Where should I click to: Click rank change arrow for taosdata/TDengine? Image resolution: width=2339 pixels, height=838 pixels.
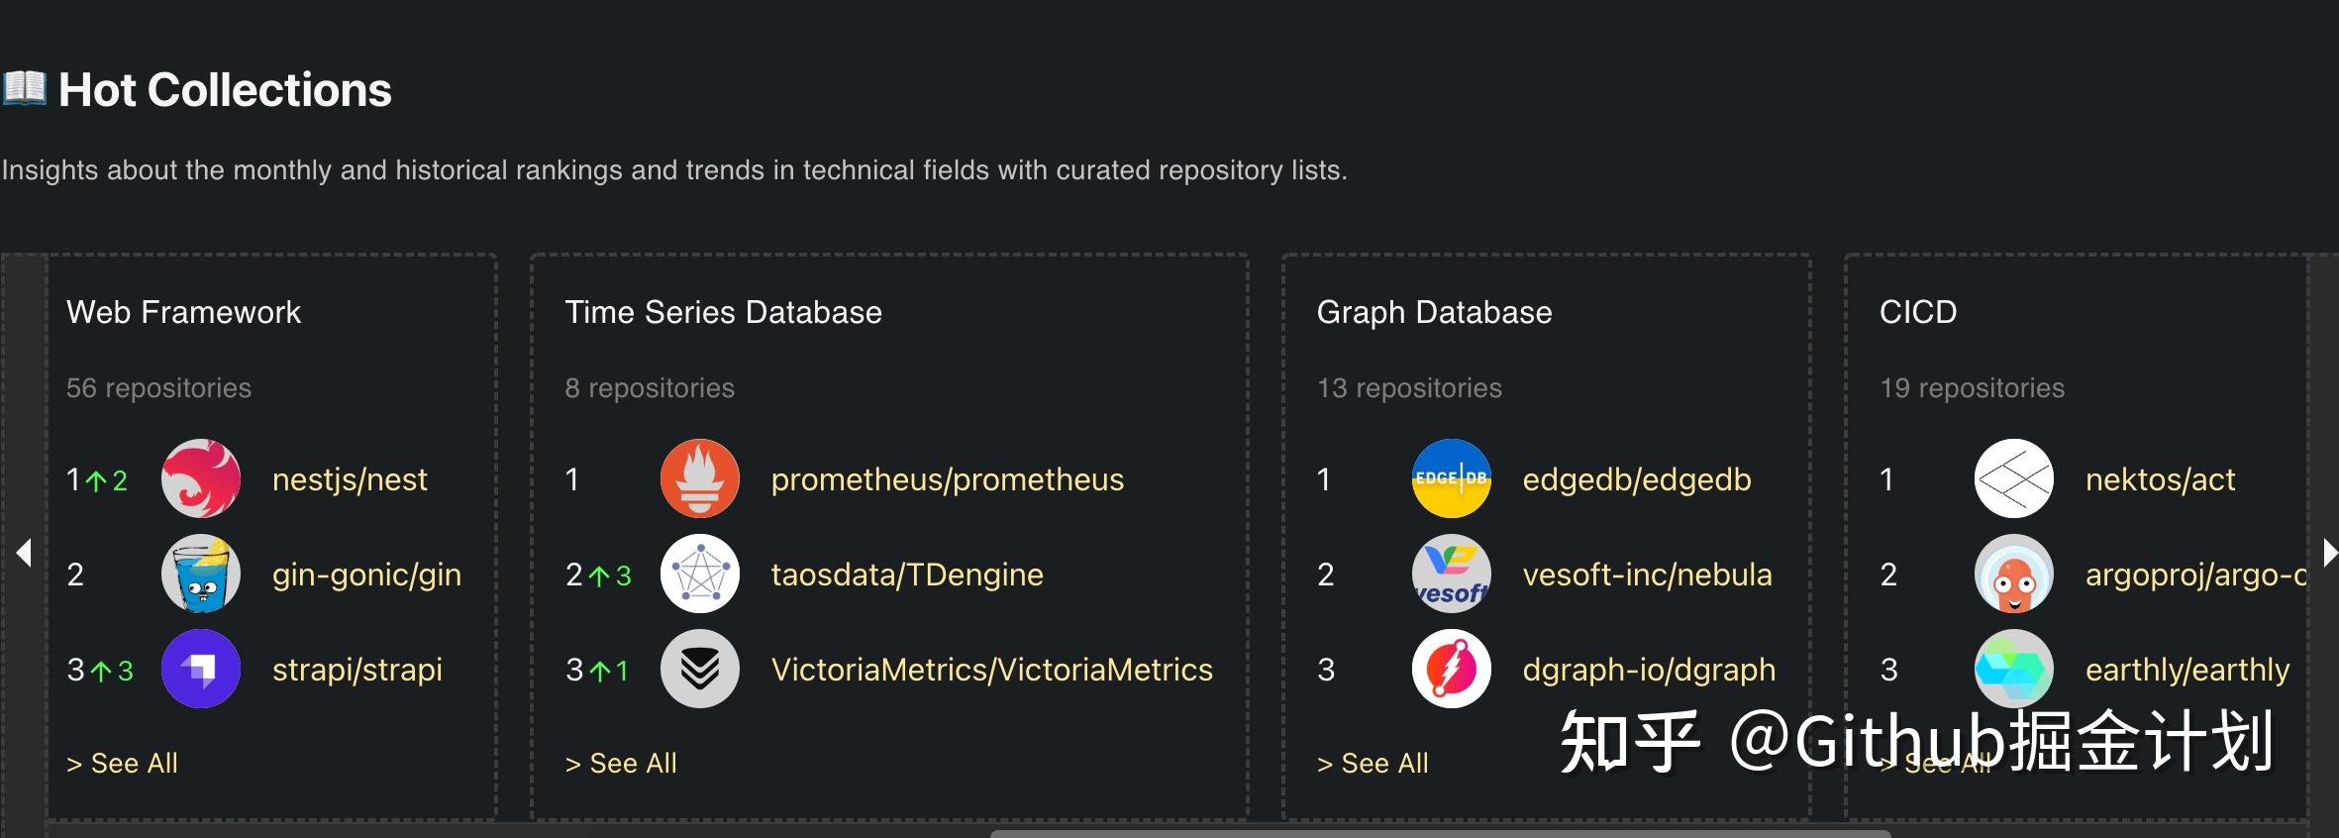[599, 576]
